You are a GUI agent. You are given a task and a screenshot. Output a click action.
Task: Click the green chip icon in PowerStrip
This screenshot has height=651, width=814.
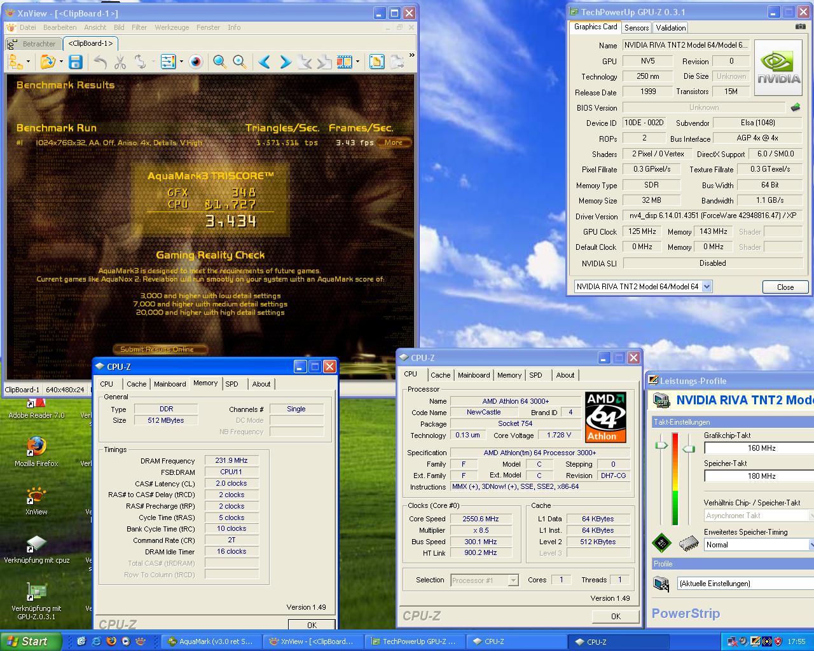[661, 542]
